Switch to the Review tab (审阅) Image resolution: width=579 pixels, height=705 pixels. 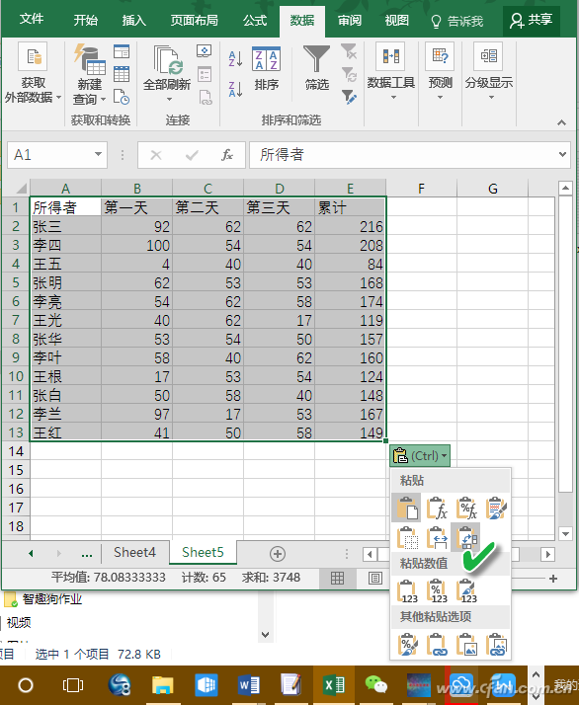[350, 20]
